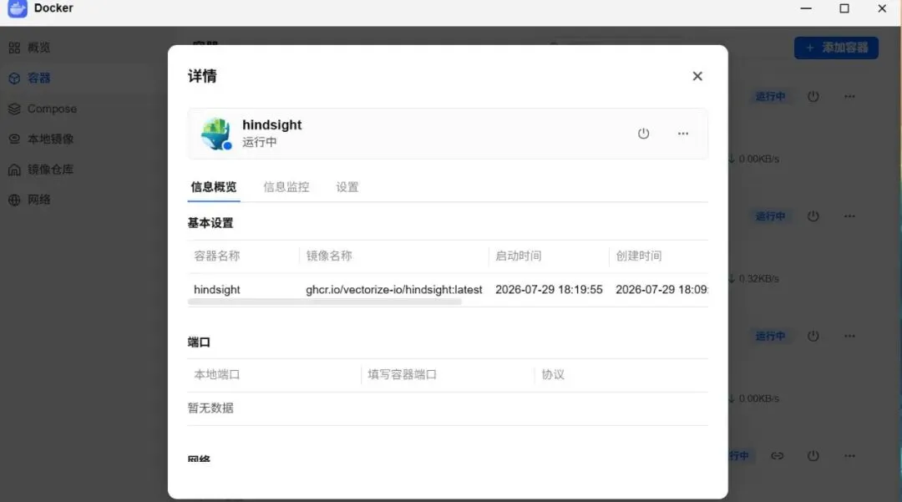902x502 pixels.
Task: Open the more menu of the third background container
Action: click(x=849, y=336)
